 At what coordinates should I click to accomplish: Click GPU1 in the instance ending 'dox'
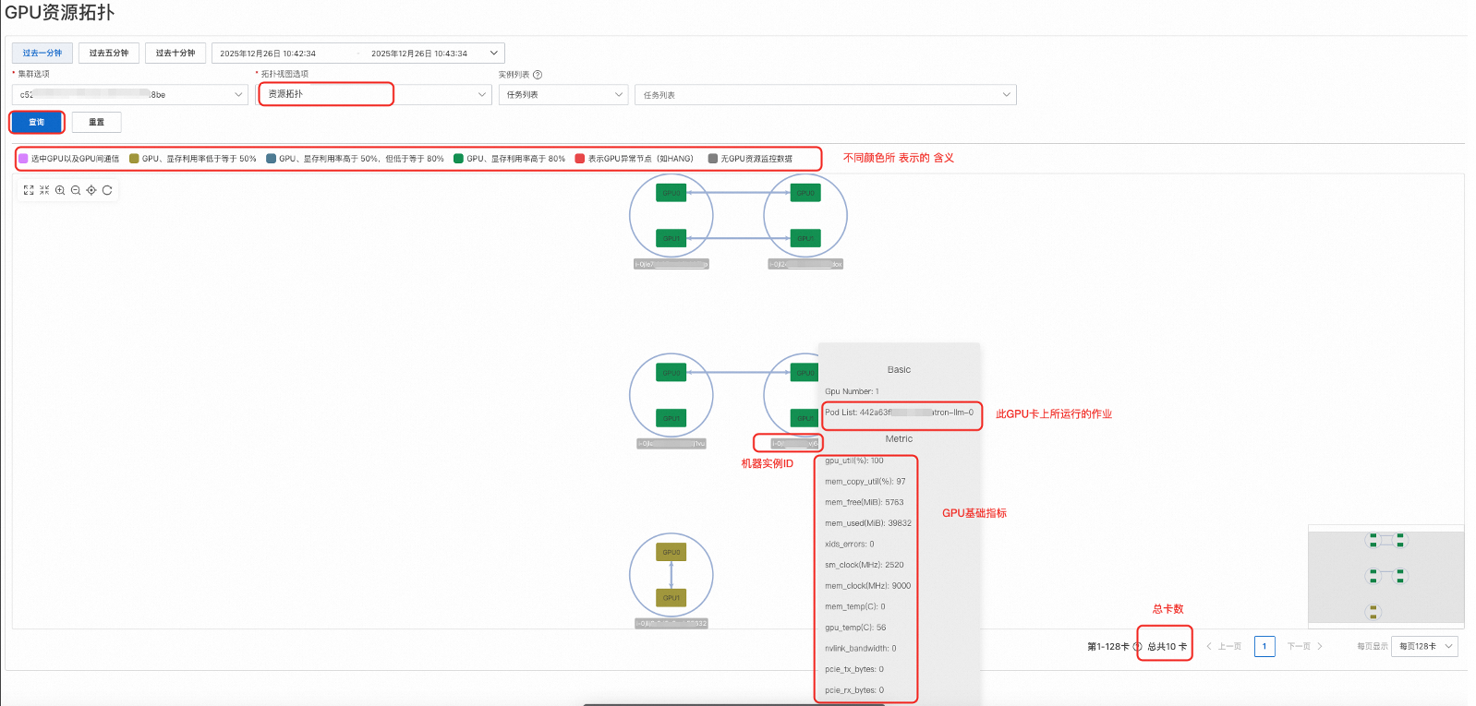[805, 238]
